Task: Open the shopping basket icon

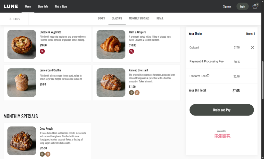Action: tap(255, 6)
